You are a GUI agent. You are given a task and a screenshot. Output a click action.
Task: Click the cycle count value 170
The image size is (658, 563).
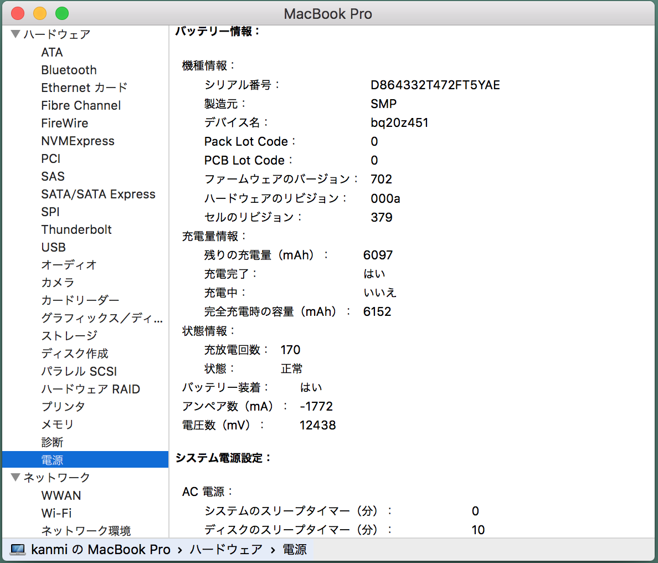(290, 349)
